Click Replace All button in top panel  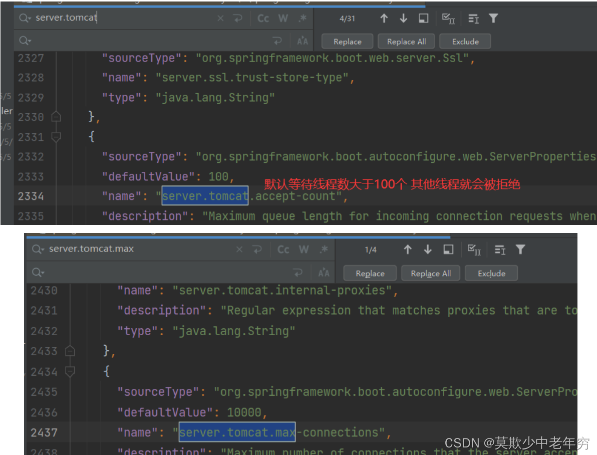coord(406,41)
